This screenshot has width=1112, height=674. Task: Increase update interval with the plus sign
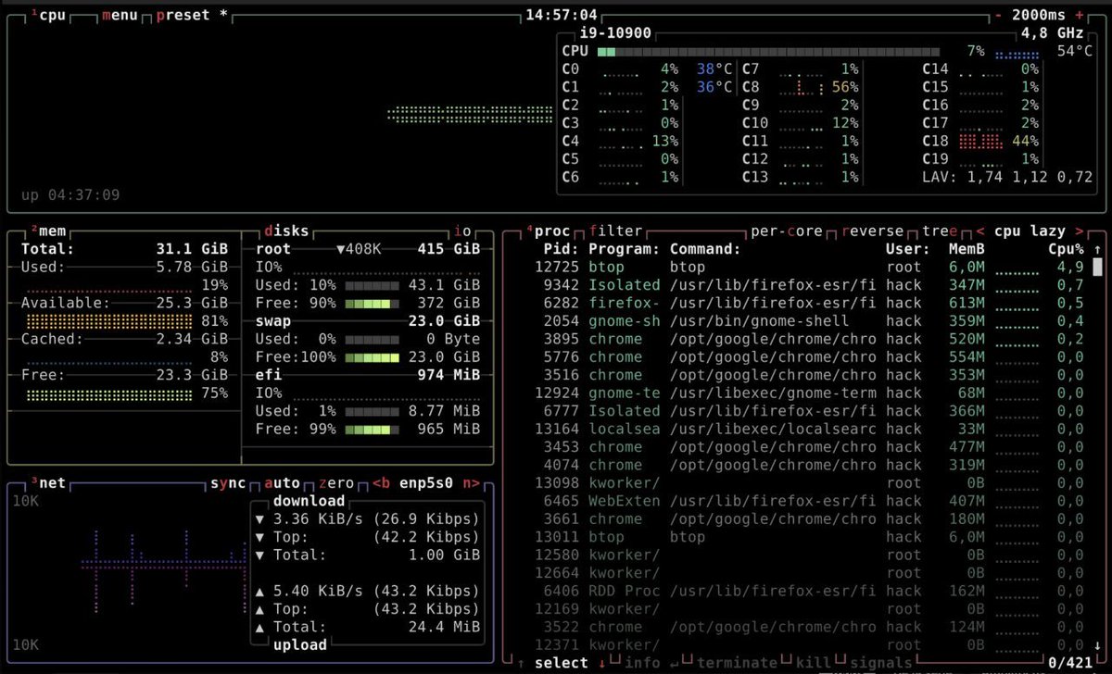coord(1080,16)
